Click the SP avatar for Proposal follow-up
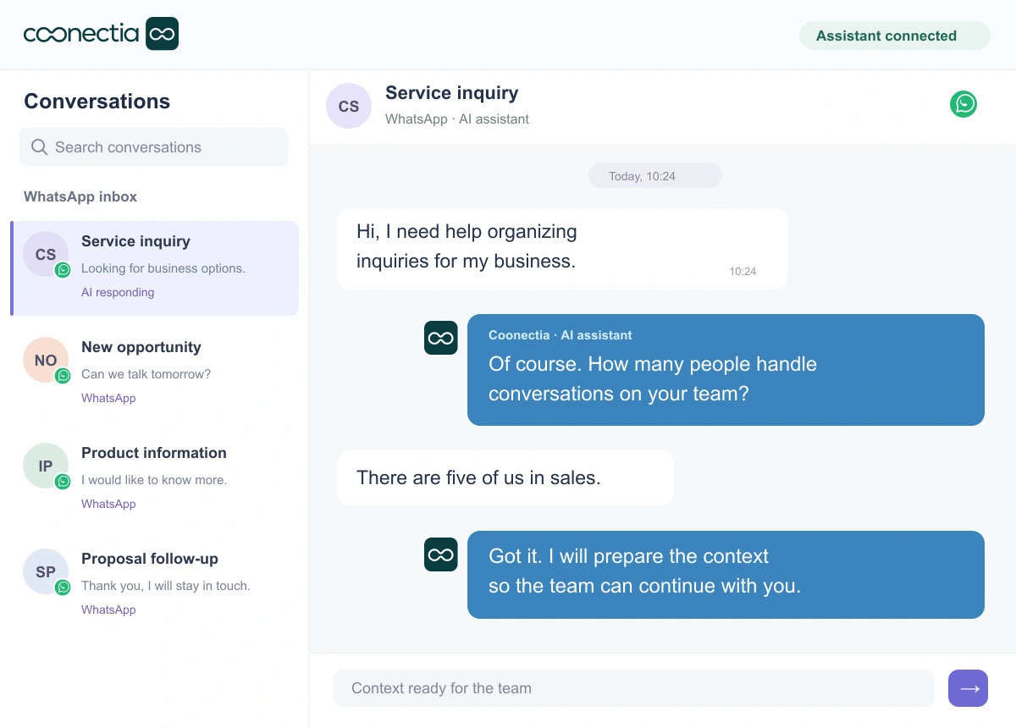1016x728 pixels. coord(46,571)
